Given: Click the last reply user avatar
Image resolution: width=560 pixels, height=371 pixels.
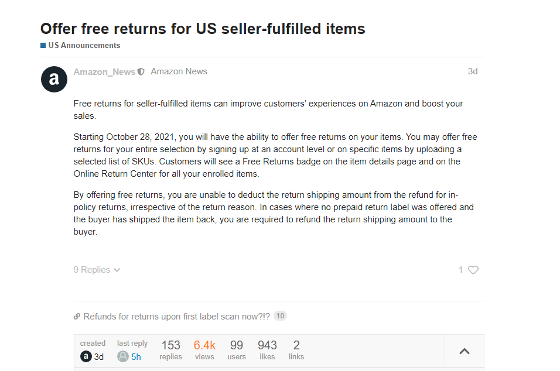Looking at the screenshot, I should point(123,356).
